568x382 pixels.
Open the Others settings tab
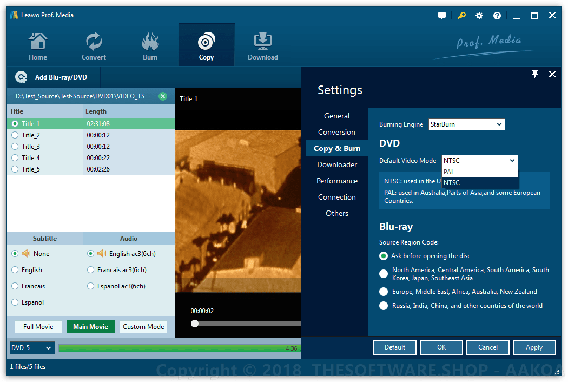point(337,214)
